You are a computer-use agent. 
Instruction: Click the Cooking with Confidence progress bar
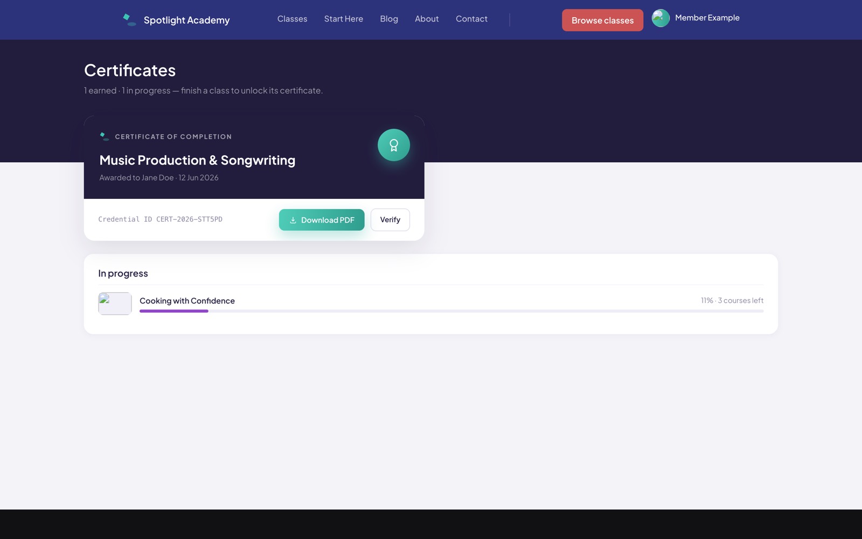point(451,311)
